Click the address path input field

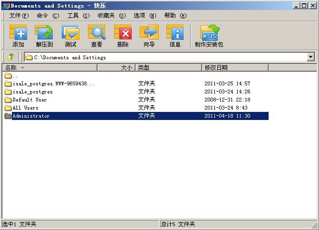[x=166, y=57]
